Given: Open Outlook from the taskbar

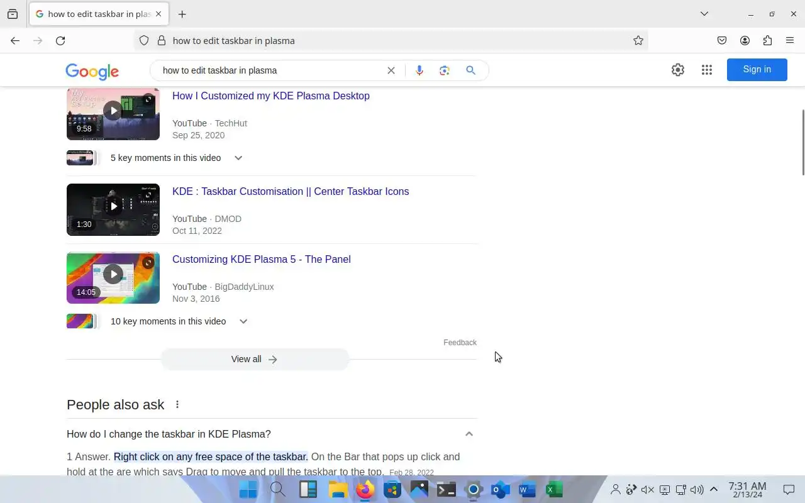Looking at the screenshot, I should (501, 489).
